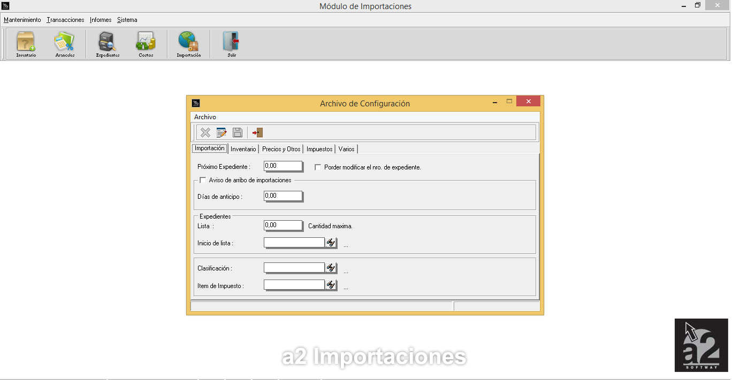Open the Expedientes toolbar icon
The image size is (733, 380).
[x=108, y=44]
